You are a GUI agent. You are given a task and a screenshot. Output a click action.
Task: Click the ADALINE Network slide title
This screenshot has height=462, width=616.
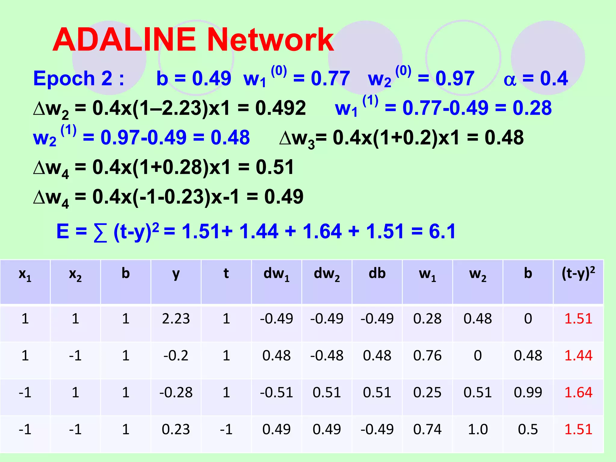(193, 40)
